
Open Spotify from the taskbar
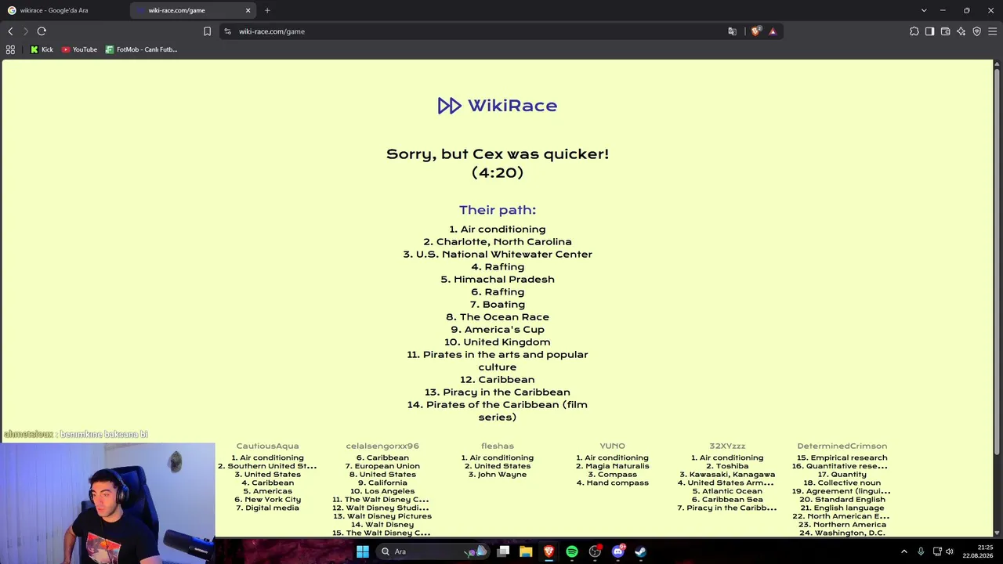point(572,551)
